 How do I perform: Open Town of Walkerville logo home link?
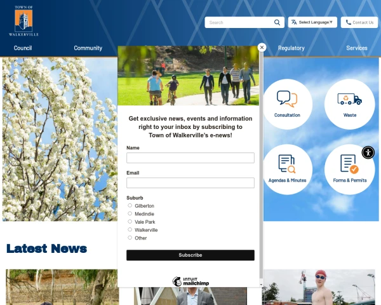point(23,21)
